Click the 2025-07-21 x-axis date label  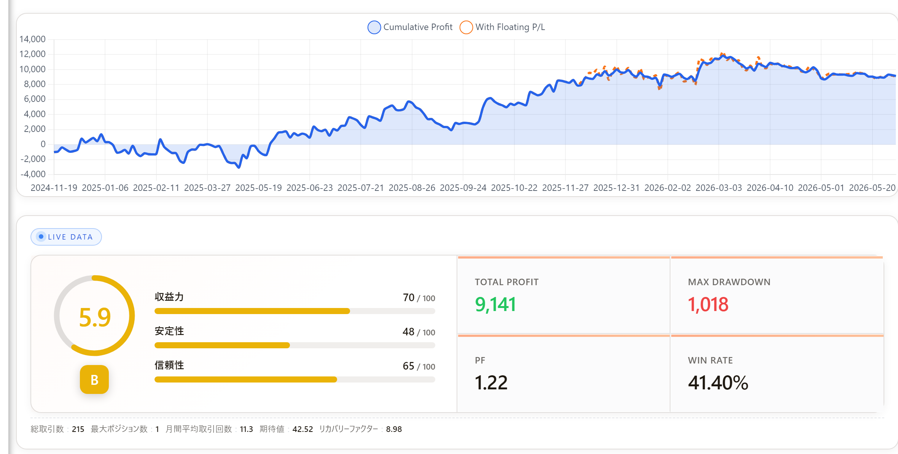(361, 188)
